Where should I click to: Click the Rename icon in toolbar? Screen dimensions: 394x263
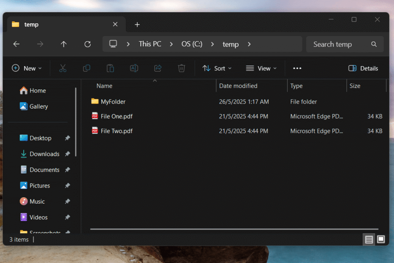tap(134, 68)
